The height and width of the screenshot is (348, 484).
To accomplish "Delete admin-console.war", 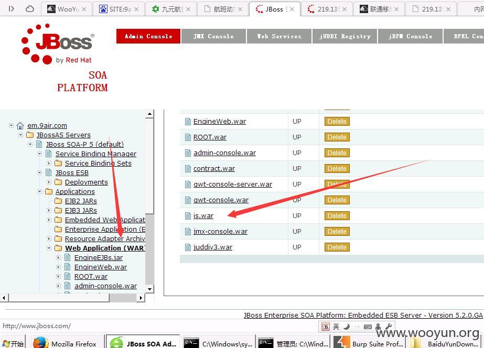I will click(337, 153).
